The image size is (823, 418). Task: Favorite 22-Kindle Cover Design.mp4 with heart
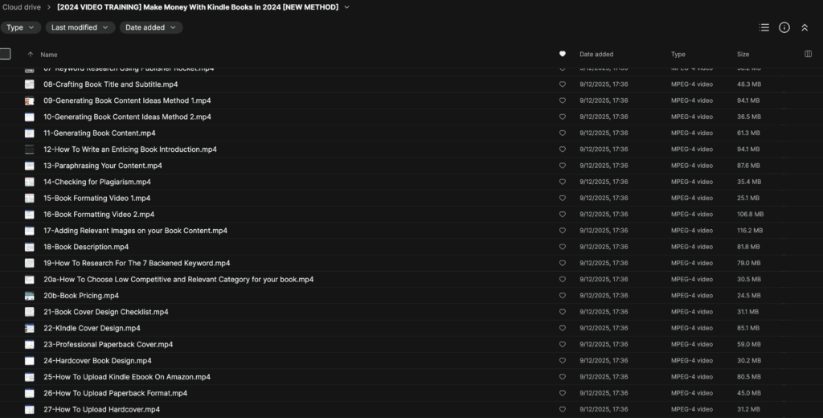(563, 328)
